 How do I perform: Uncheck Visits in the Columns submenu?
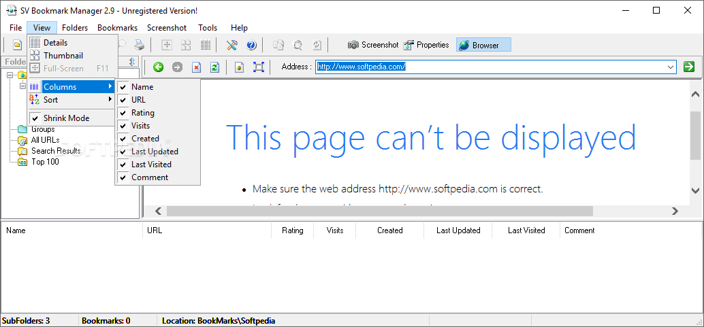point(157,126)
